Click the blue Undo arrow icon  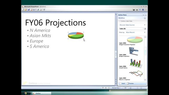coord(140,9)
